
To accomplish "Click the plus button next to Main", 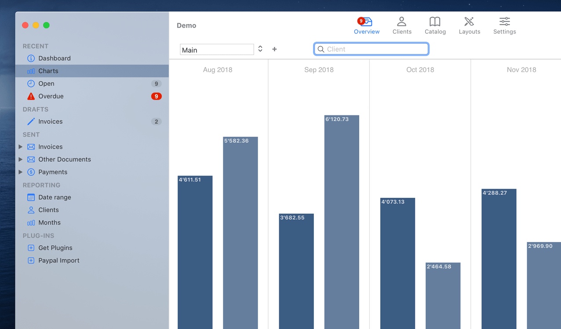I will pyautogui.click(x=274, y=49).
